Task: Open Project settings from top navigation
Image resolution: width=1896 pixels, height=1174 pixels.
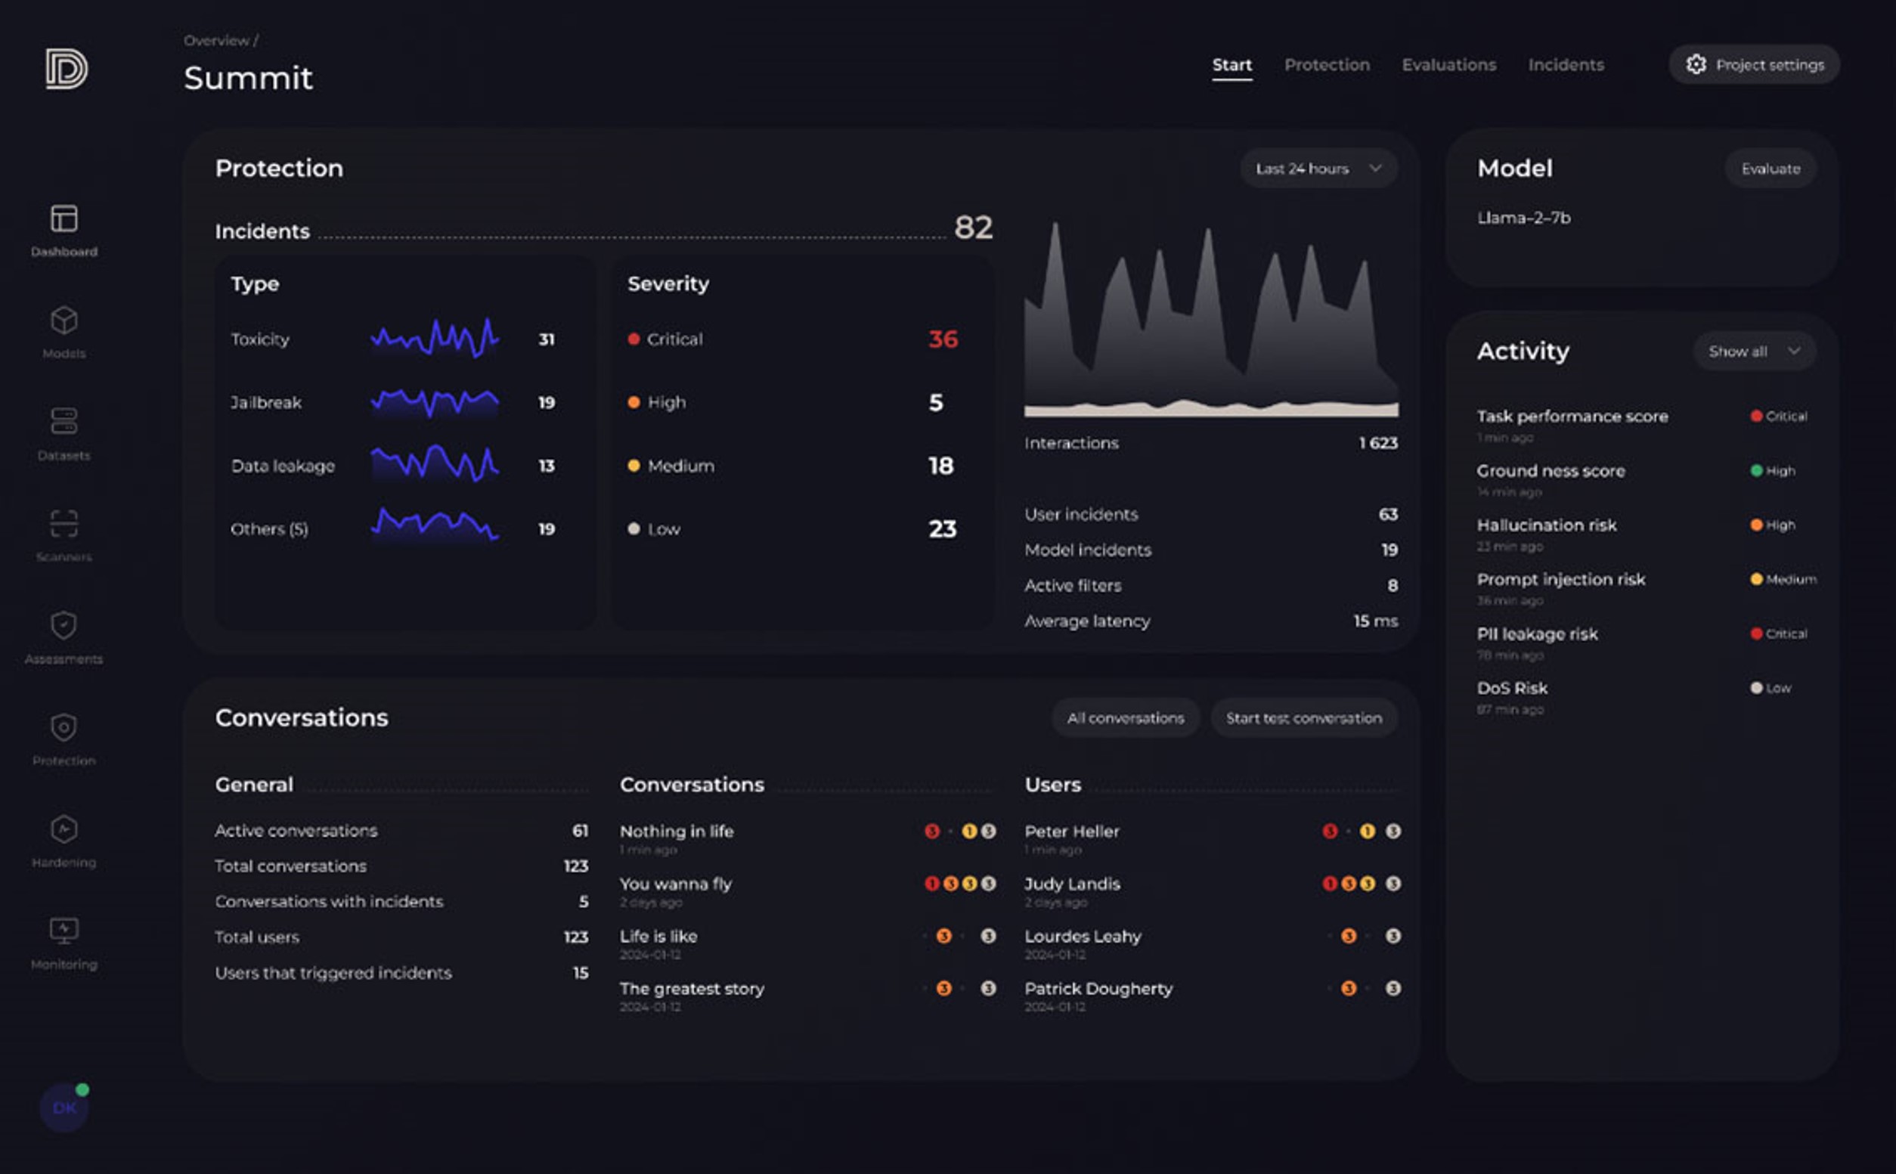Action: point(1755,64)
